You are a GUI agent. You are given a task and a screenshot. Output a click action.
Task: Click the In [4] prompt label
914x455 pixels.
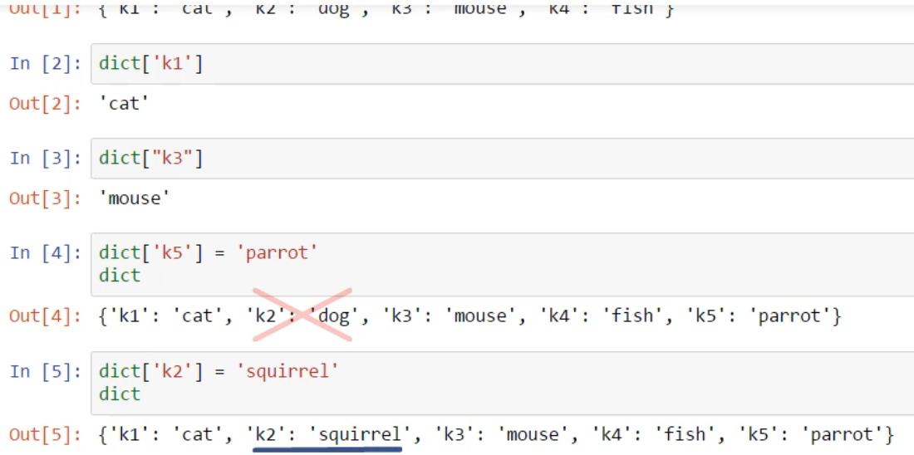click(46, 253)
